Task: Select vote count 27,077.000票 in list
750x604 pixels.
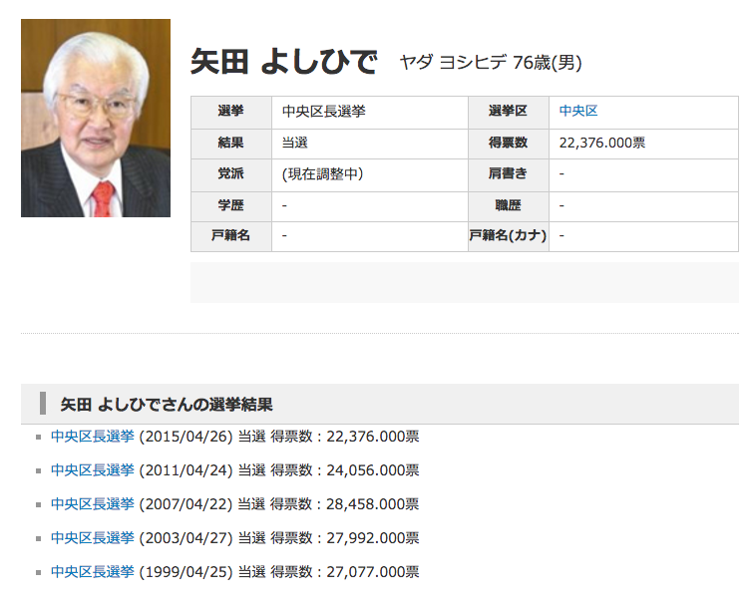Action: [373, 572]
